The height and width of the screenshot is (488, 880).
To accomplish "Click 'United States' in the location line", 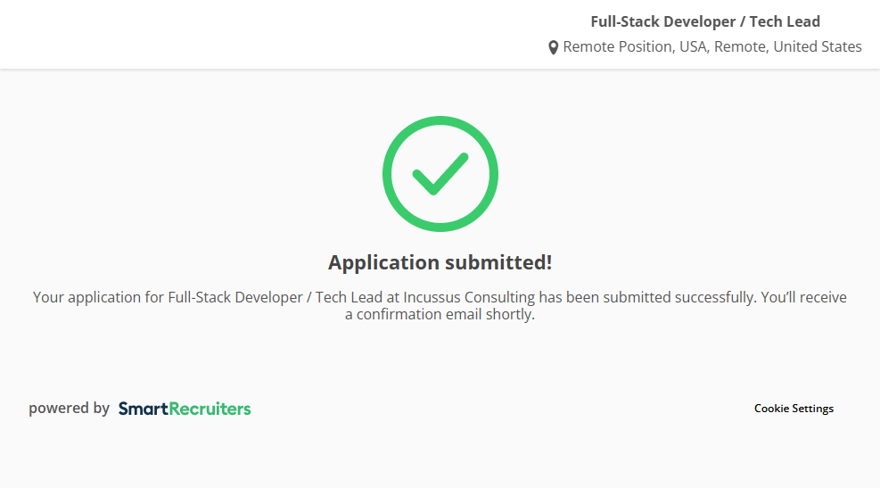I will point(817,46).
